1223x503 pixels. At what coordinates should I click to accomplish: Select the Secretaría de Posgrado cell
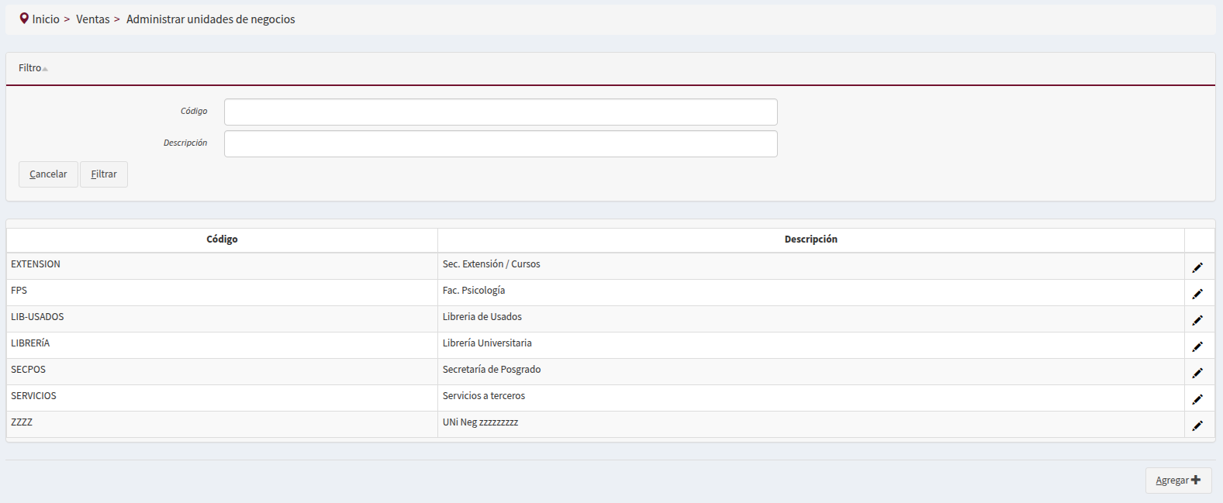tap(492, 370)
